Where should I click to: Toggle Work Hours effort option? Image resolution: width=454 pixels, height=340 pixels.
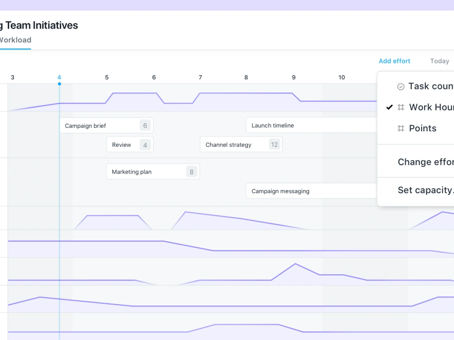(427, 107)
